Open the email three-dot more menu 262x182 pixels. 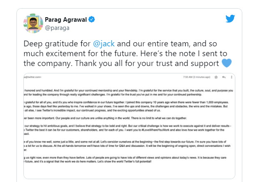(x=232, y=77)
